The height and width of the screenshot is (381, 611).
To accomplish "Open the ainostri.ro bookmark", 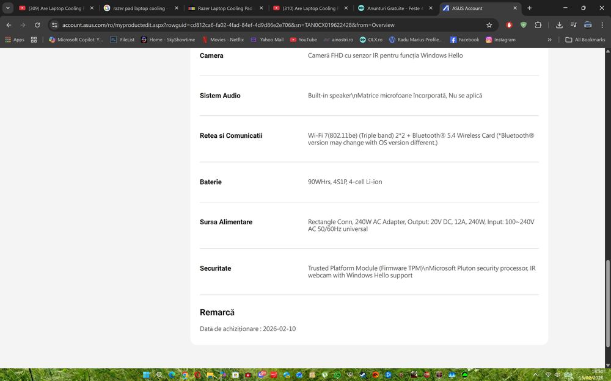I will [338, 40].
